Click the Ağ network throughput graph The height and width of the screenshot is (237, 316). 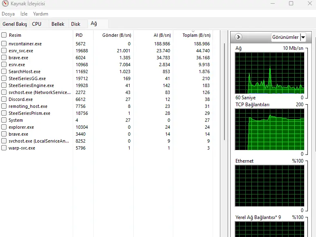269,73
